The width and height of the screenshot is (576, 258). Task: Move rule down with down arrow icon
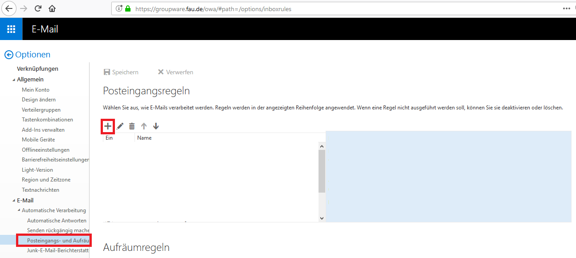coord(155,126)
